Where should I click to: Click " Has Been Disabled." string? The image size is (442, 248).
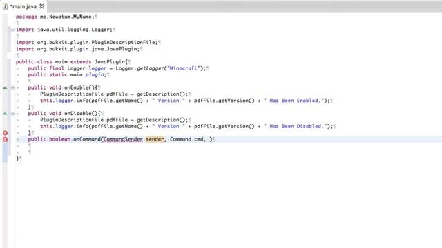(x=295, y=126)
